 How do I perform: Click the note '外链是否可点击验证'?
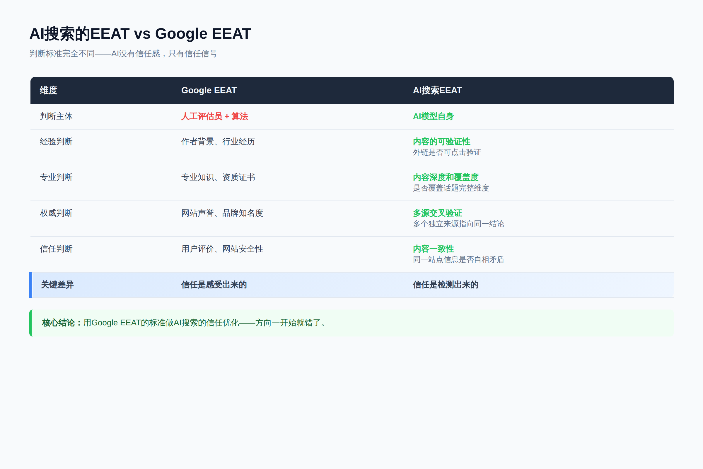447,152
